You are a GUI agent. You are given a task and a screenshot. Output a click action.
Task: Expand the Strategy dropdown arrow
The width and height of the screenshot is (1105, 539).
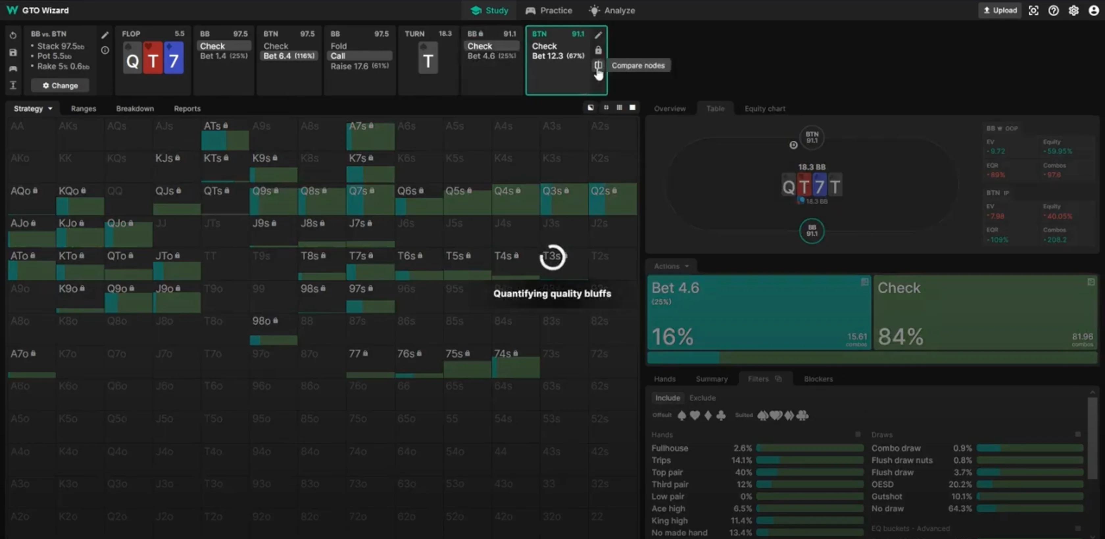tap(50, 108)
